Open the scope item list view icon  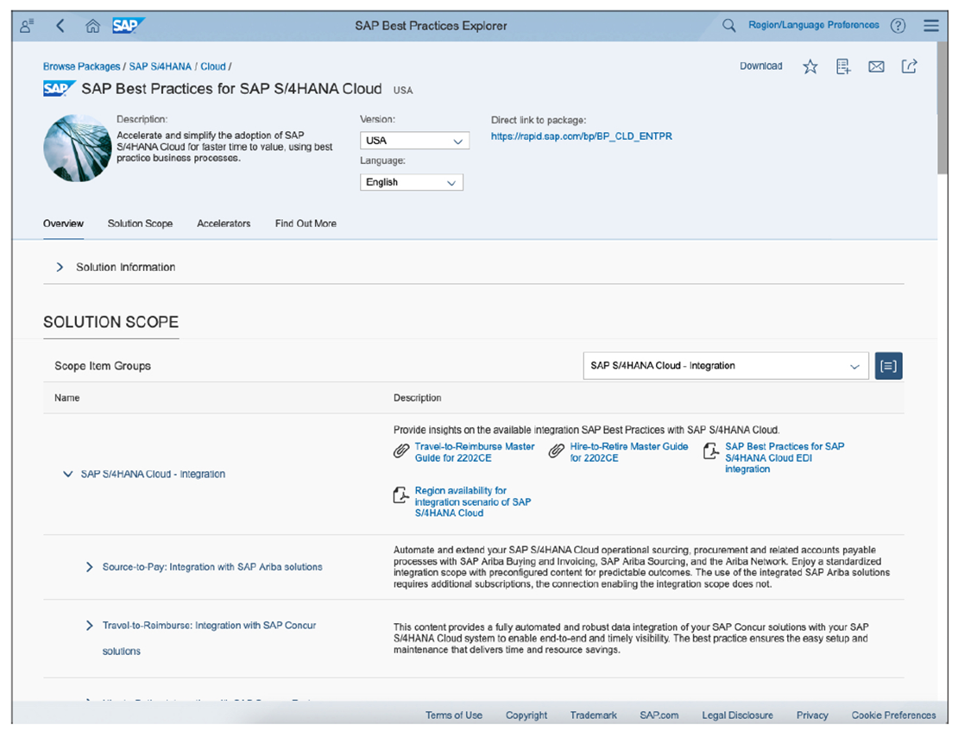coord(888,365)
